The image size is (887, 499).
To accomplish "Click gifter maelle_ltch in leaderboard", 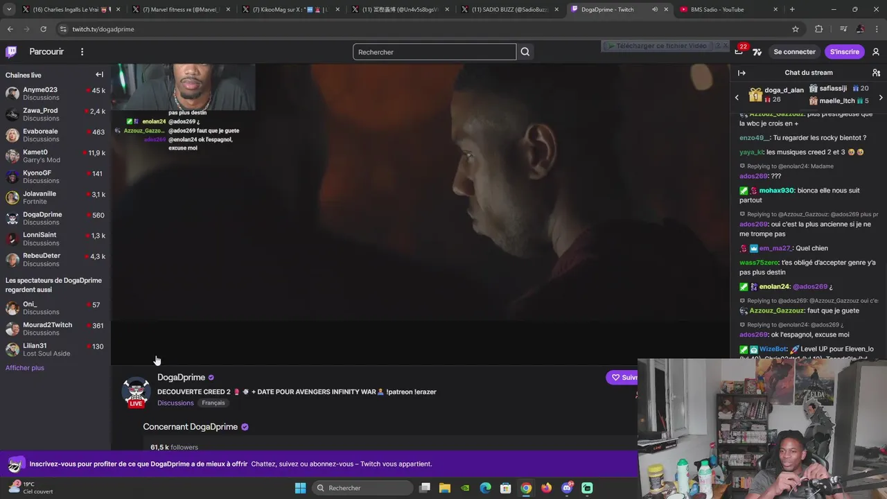I will pos(837,101).
